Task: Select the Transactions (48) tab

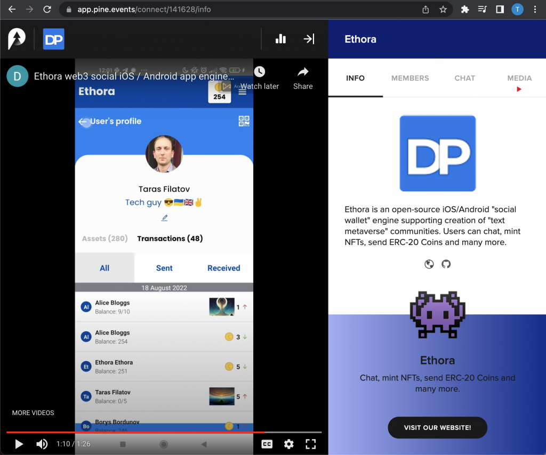Action: tap(170, 239)
